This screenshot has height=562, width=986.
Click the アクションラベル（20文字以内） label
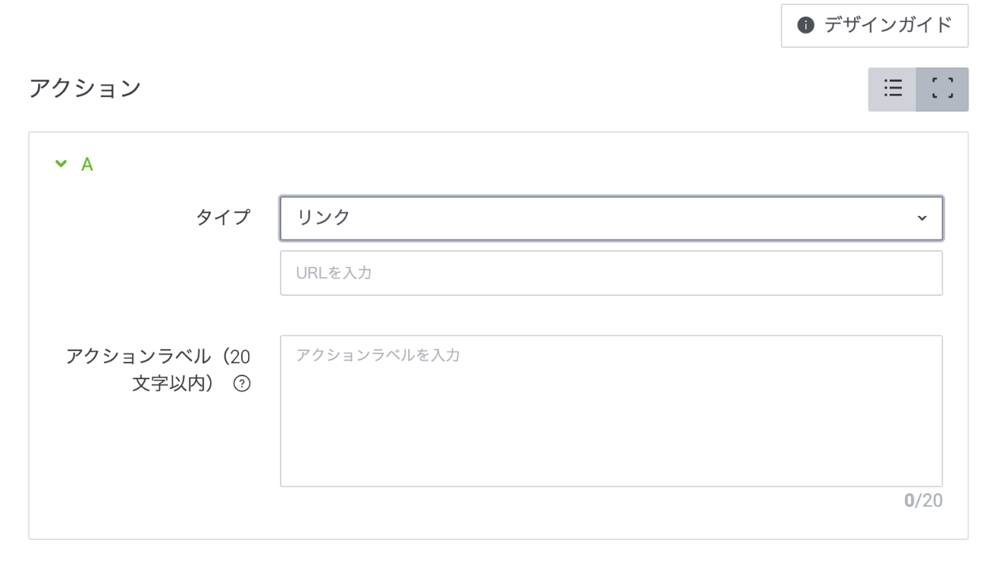pyautogui.click(x=158, y=369)
